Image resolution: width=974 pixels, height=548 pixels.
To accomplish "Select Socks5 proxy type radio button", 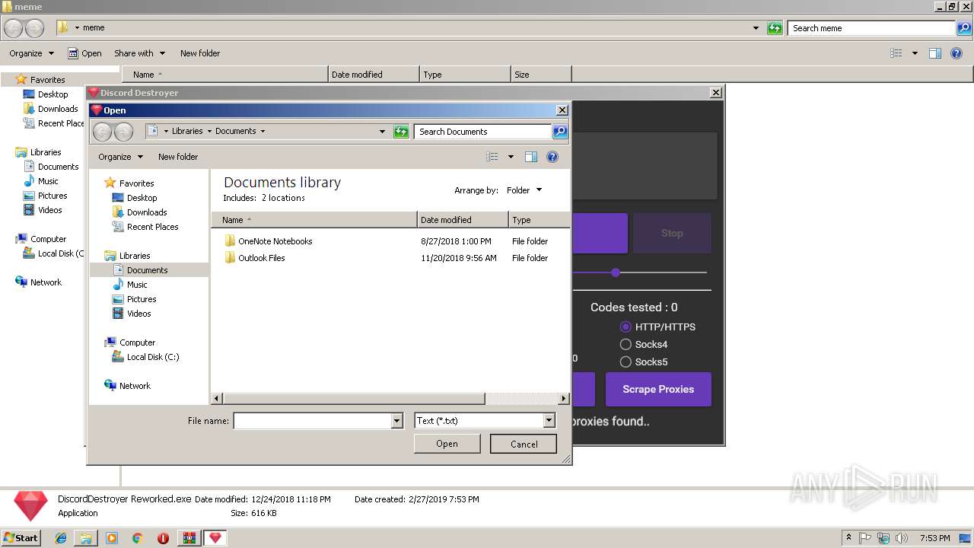I will 625,362.
